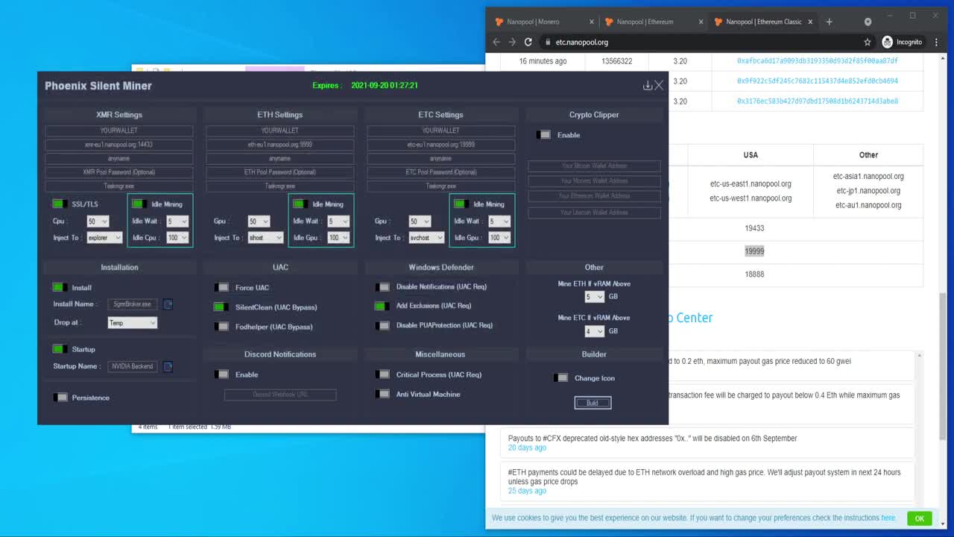The width and height of the screenshot is (954, 537).
Task: Open the Mine ETH vRAM GB dropdown
Action: [x=594, y=297]
